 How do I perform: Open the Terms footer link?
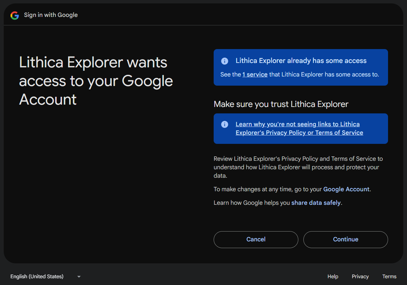click(389, 277)
